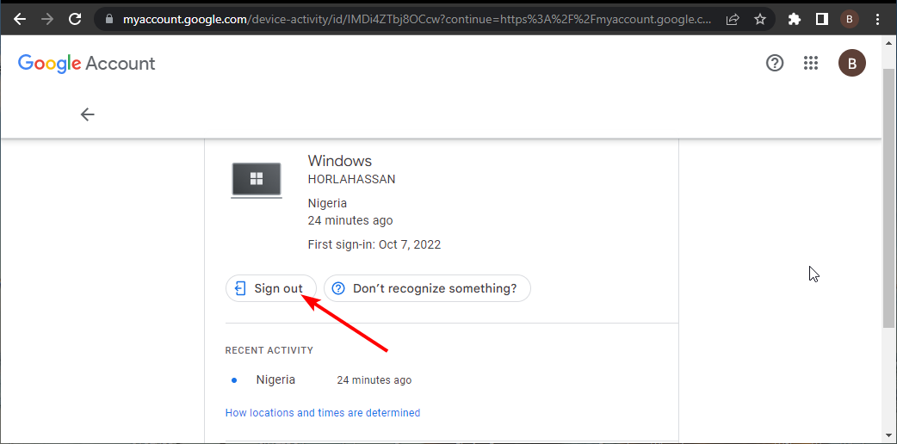The width and height of the screenshot is (897, 444).
Task: Click the Sign out button
Action: (x=270, y=288)
